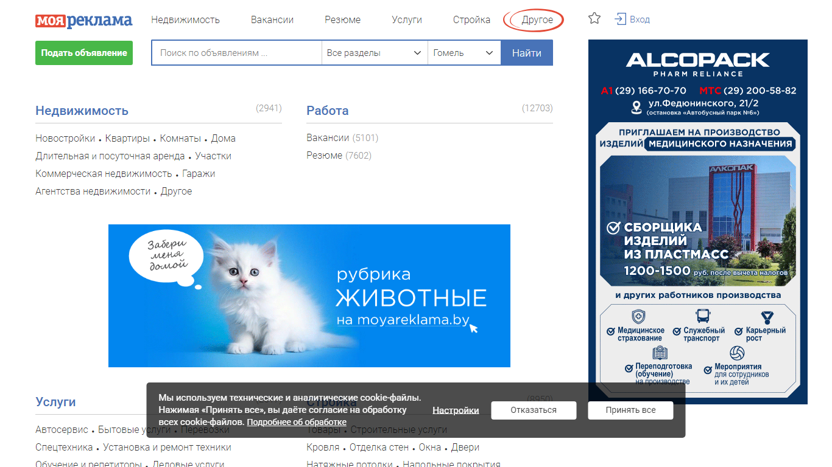Open Другое link under Недвижимость section
The image size is (832, 467).
(x=176, y=191)
